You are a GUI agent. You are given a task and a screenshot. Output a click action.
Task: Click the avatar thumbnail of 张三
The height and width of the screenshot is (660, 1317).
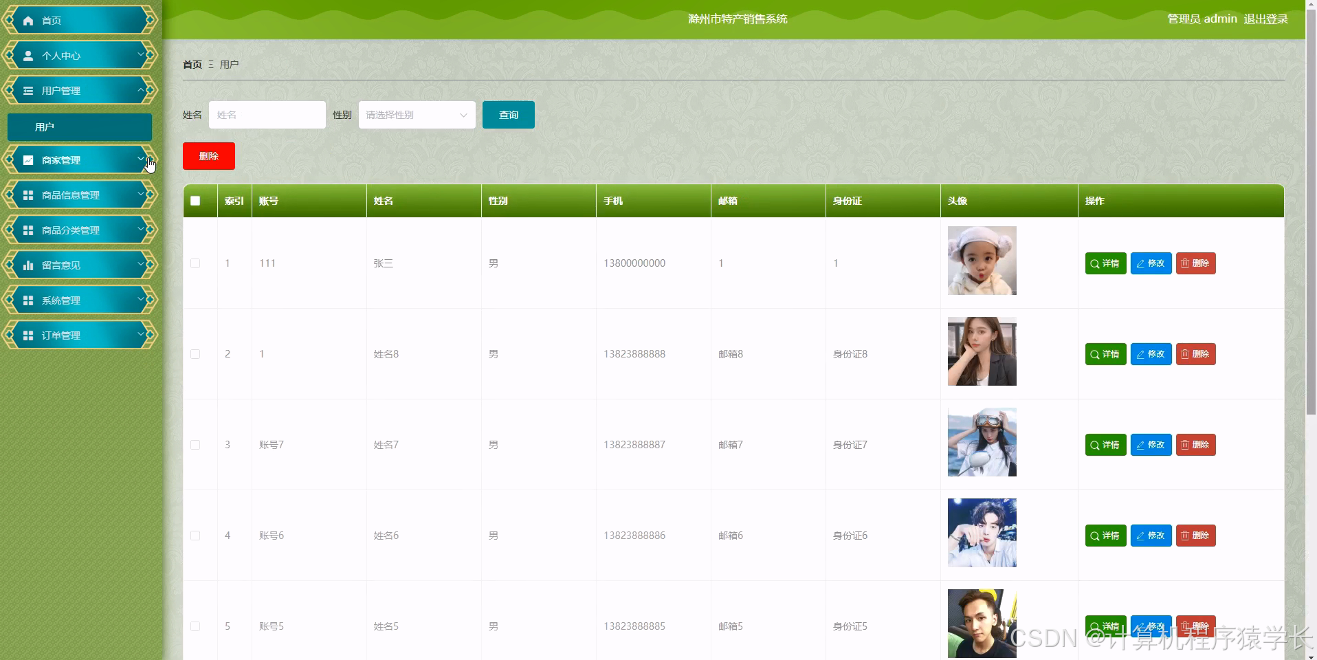tap(982, 261)
